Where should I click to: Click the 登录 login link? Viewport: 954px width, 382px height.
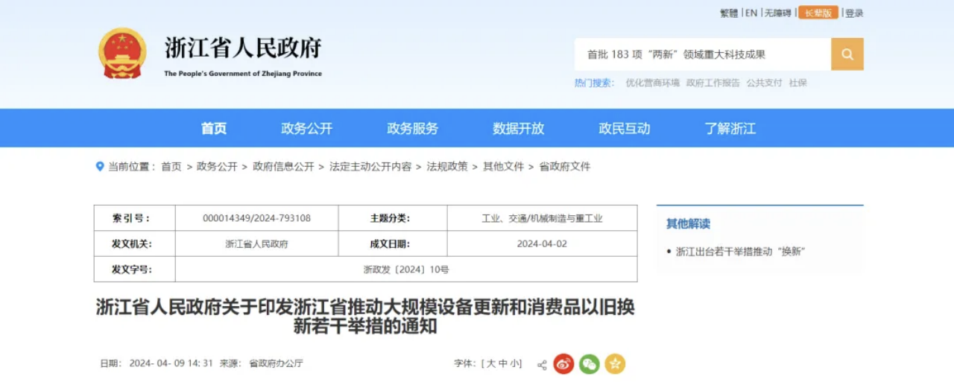[x=854, y=13]
